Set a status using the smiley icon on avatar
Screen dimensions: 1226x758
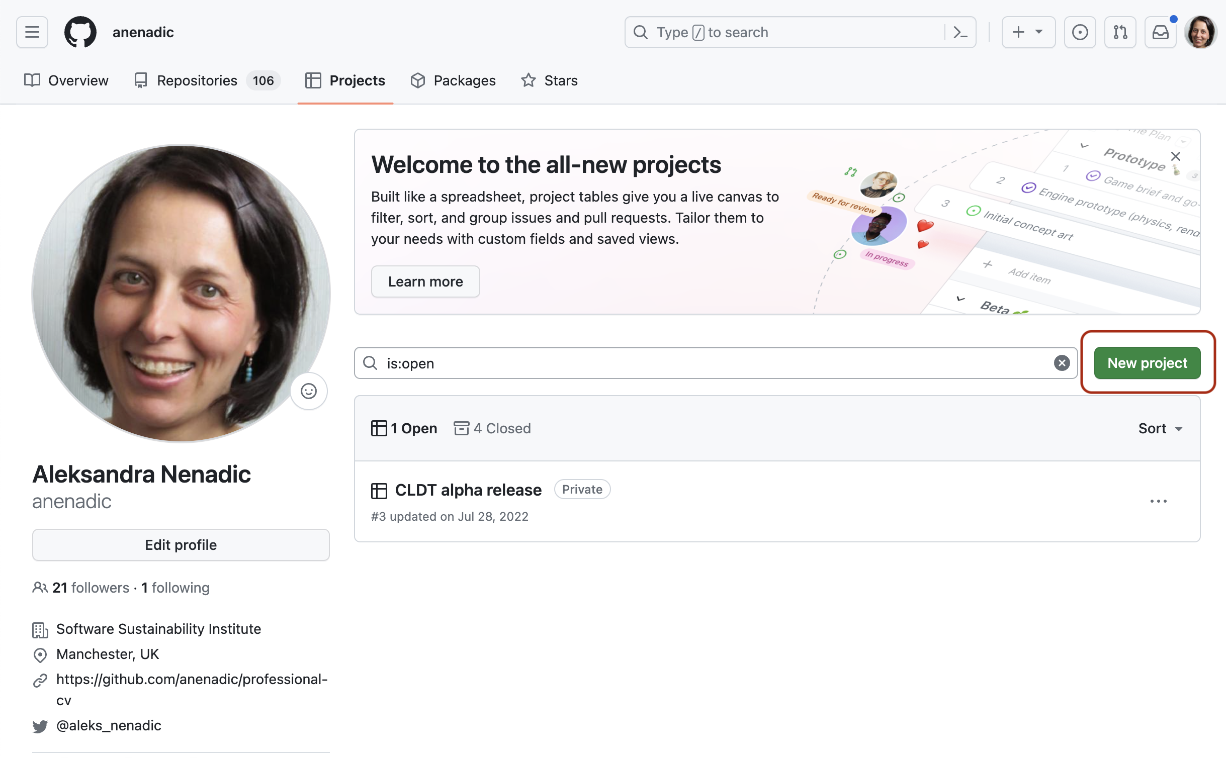point(309,391)
